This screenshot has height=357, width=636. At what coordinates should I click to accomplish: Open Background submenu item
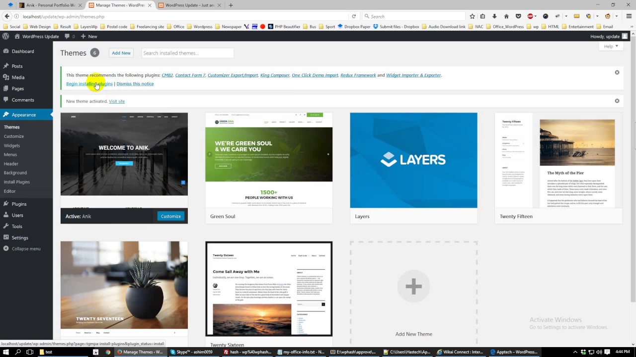point(15,173)
